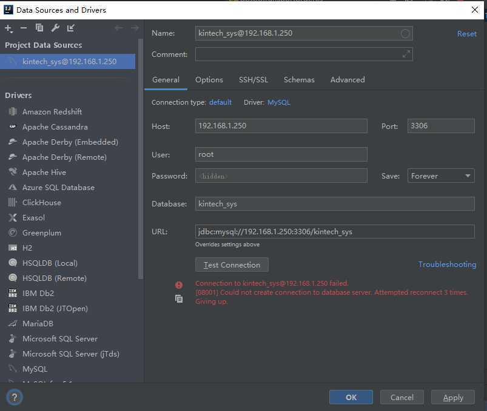Click the left panel vertical scrollbar
Image resolution: width=487 pixels, height=411 pixels.
tap(140, 158)
